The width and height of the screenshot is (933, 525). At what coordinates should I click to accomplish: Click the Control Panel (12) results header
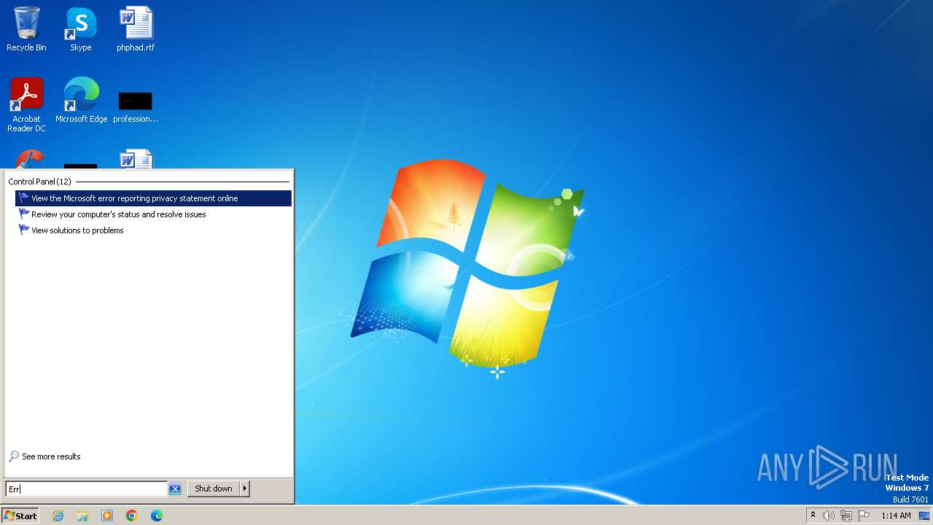(x=39, y=182)
